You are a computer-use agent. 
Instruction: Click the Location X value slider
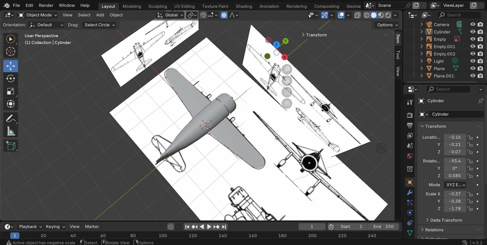[455, 137]
